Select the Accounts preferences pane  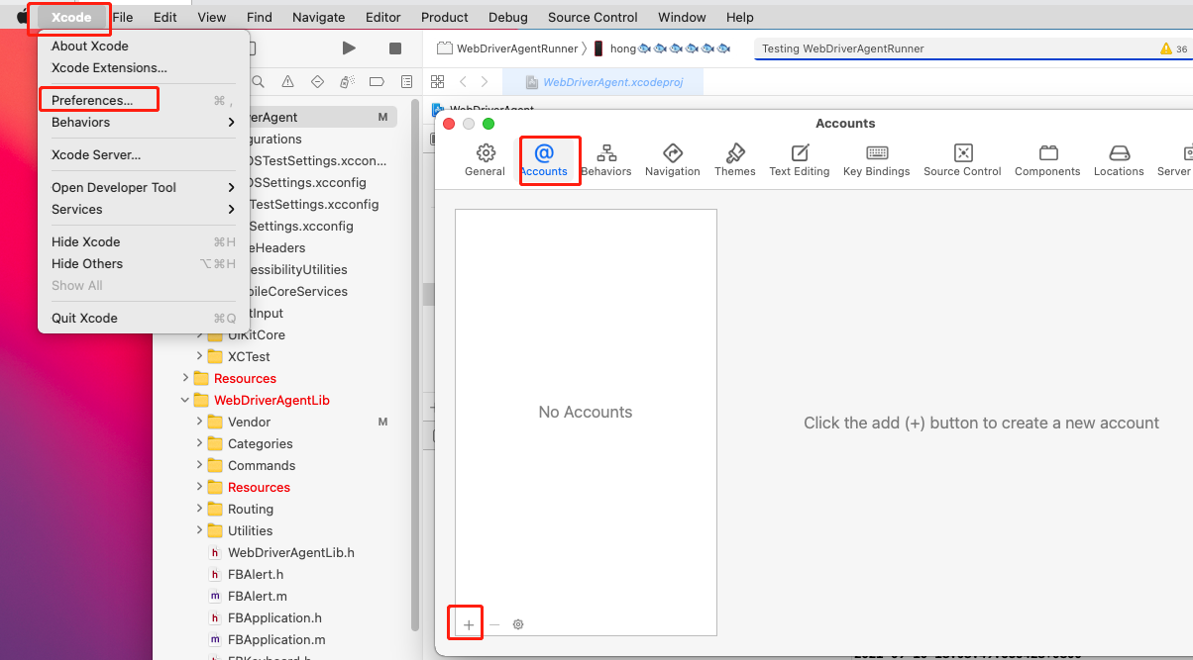(x=544, y=160)
